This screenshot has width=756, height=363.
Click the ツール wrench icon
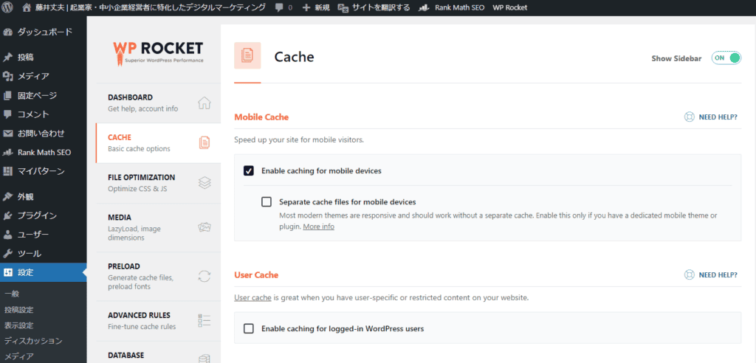tap(7, 254)
